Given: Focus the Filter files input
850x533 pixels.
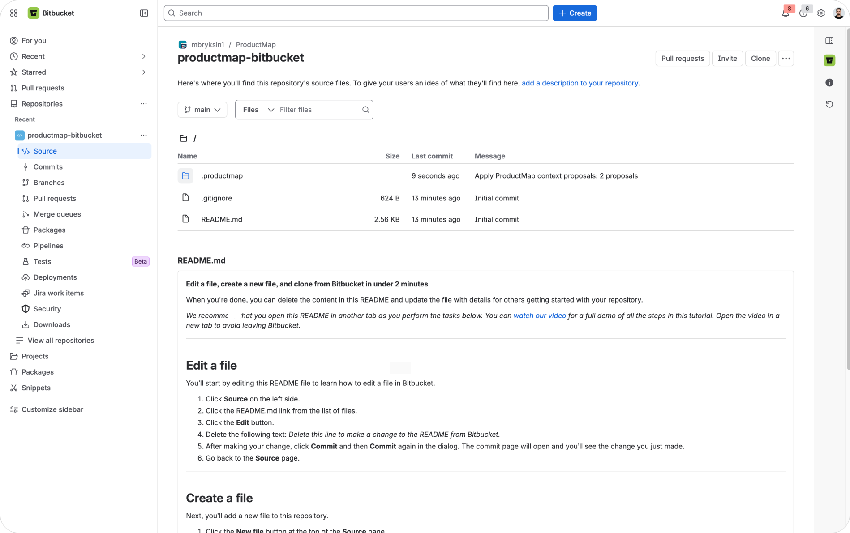Looking at the screenshot, I should [x=319, y=110].
